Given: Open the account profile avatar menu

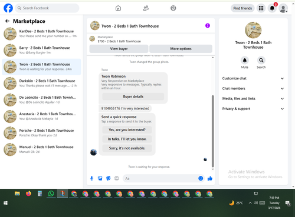Looking at the screenshot, I should 283,8.
